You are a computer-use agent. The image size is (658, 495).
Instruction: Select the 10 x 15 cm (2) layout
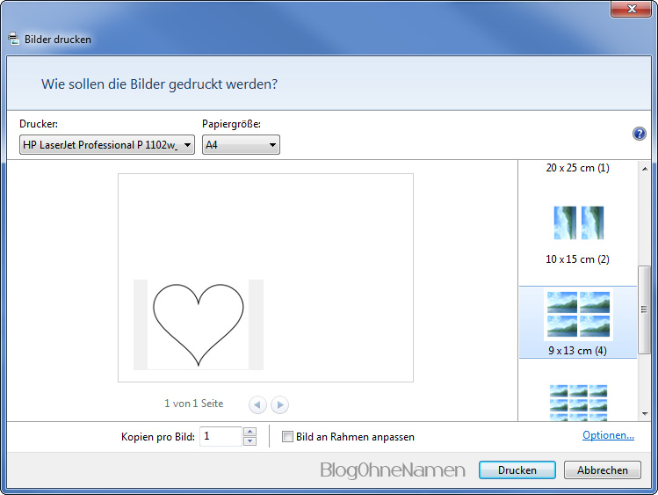click(x=578, y=230)
